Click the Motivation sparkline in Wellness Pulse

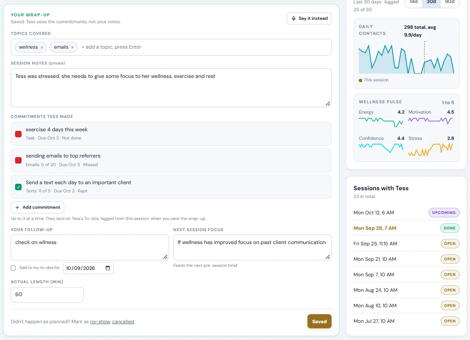(430, 121)
